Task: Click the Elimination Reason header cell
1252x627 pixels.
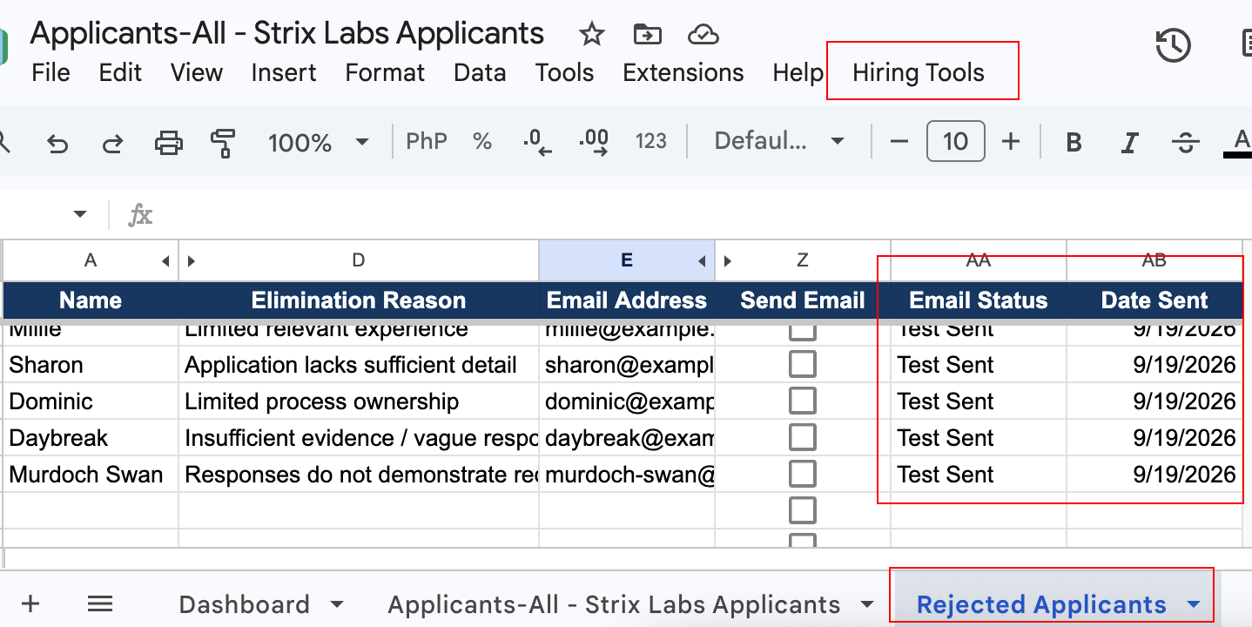Action: pyautogui.click(x=359, y=300)
